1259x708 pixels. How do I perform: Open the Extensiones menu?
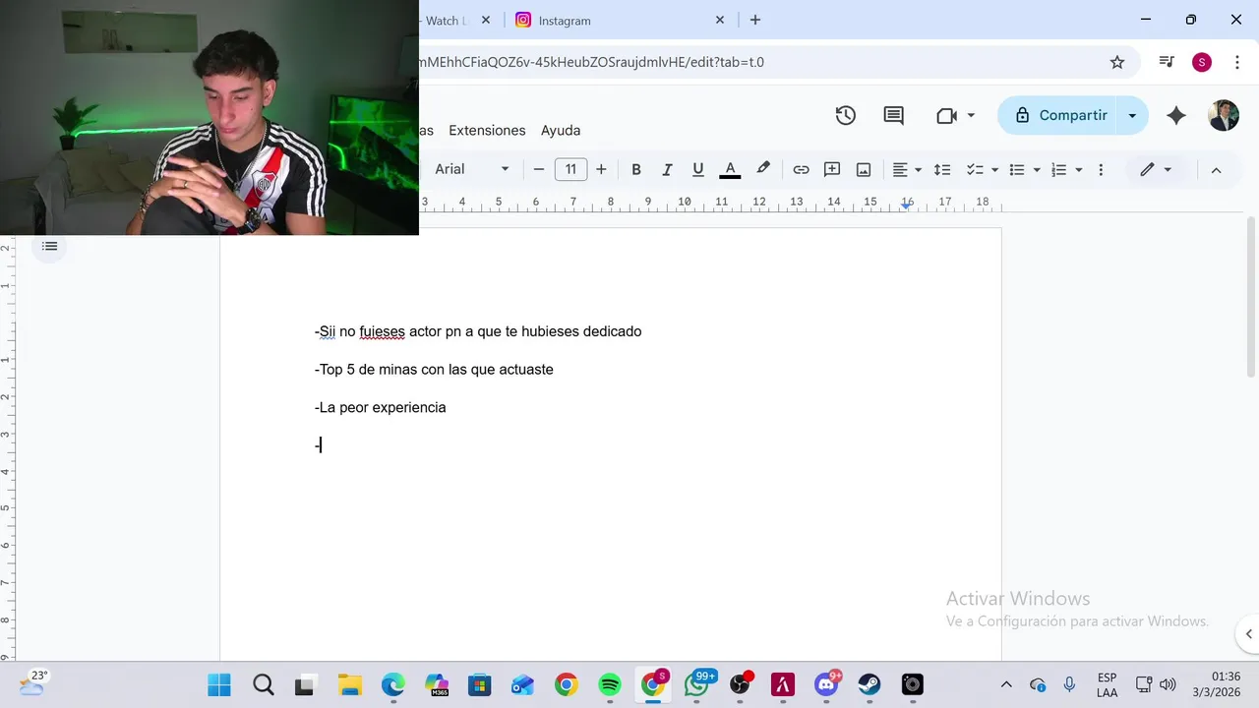point(487,130)
